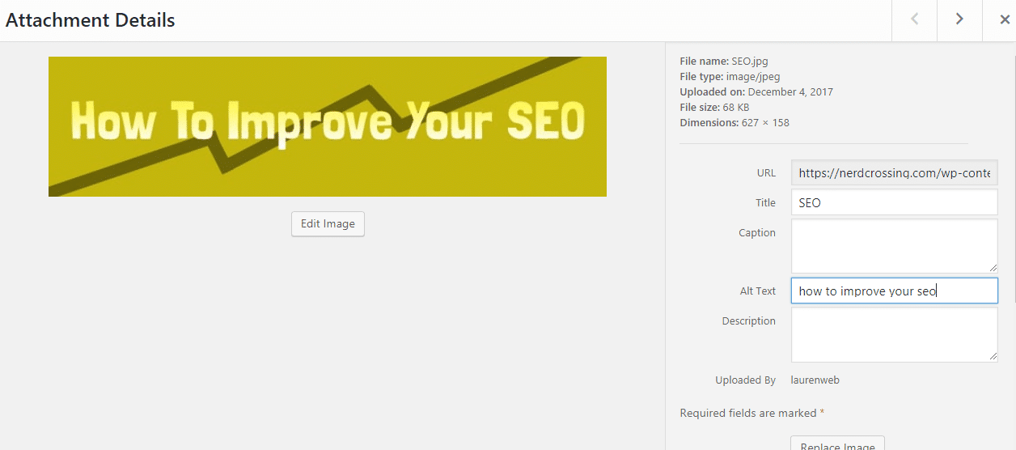Click the Title field label
Image resolution: width=1016 pixels, height=450 pixels.
(765, 203)
